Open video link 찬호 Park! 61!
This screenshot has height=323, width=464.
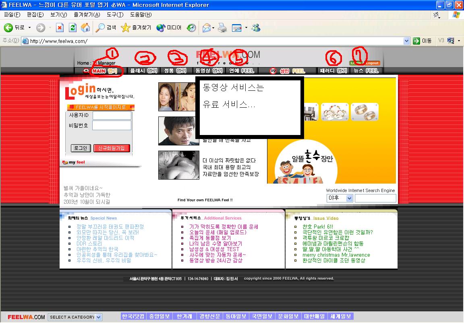tap(317, 227)
